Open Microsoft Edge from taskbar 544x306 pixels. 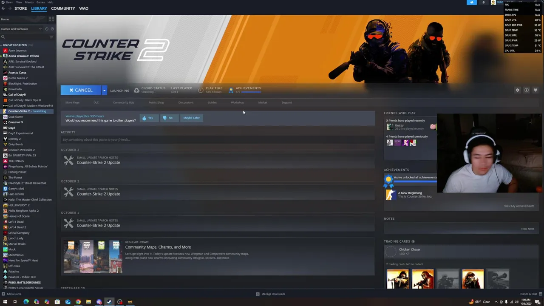26,302
